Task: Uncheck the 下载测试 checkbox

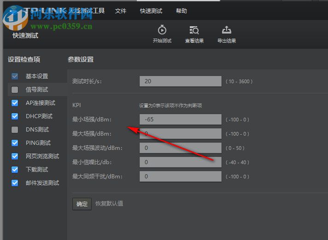Action: tap(15, 170)
